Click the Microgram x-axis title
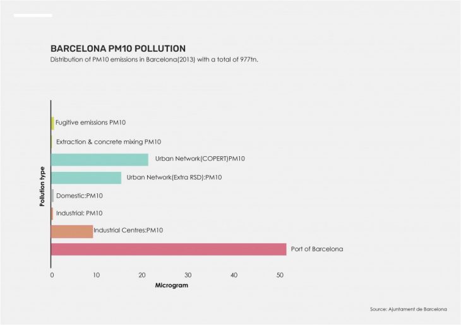 172,285
